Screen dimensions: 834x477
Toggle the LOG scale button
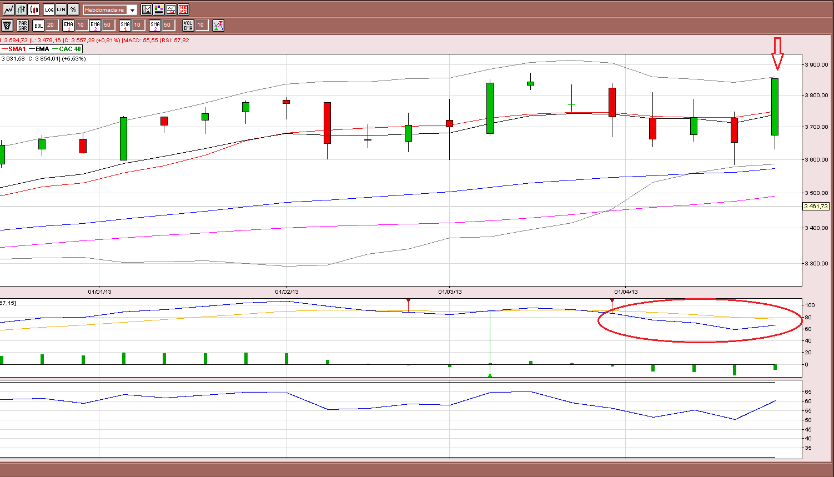(x=49, y=9)
